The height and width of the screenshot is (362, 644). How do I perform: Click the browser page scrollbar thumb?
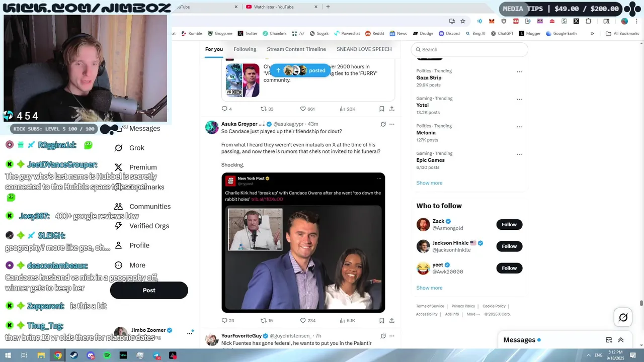click(x=641, y=303)
